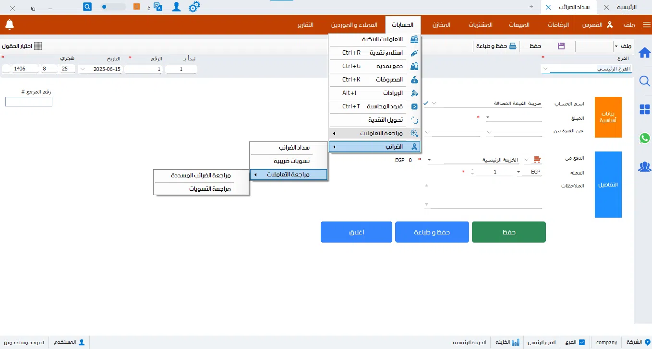Click the رقم المرجع input field
The width and height of the screenshot is (652, 349).
click(x=29, y=102)
